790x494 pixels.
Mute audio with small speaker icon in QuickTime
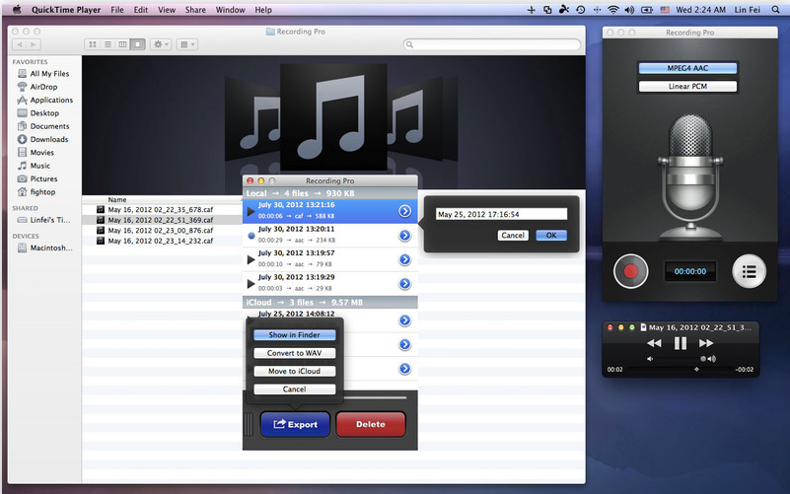point(649,359)
